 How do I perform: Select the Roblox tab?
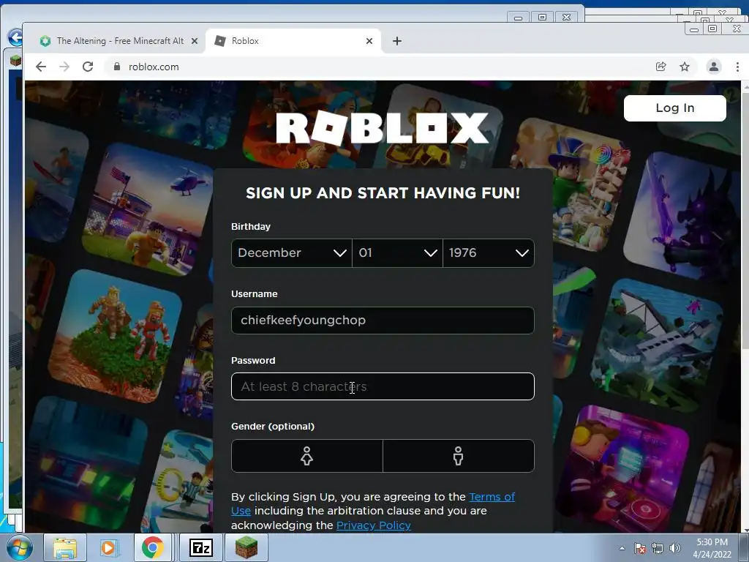point(293,41)
